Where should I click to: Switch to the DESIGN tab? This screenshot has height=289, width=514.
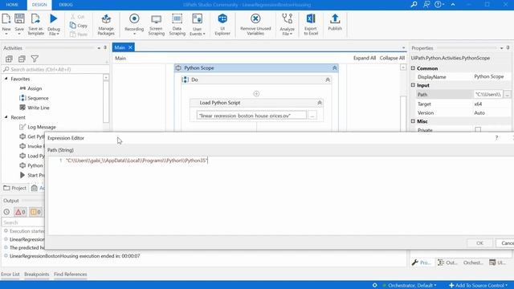point(39,5)
